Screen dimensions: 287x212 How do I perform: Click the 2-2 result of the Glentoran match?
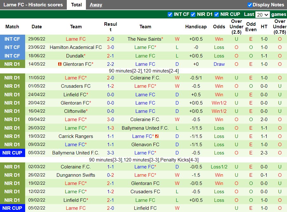(x=110, y=64)
